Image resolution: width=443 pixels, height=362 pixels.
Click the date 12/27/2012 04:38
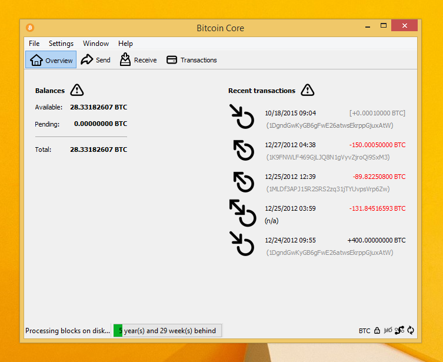pyautogui.click(x=291, y=145)
